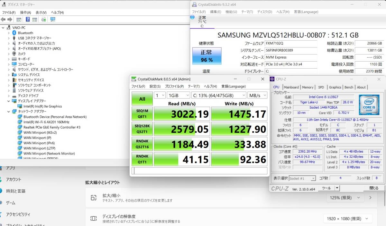The image size is (386, 226).
Task: Click the カメラ webcam icon
Action: [x=14, y=54]
